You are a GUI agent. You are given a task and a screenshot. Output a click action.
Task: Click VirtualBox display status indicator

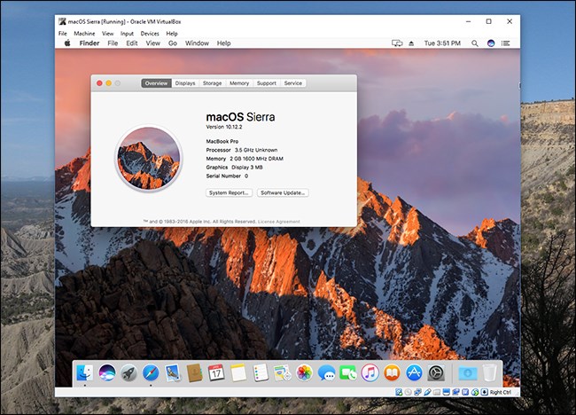(447, 392)
